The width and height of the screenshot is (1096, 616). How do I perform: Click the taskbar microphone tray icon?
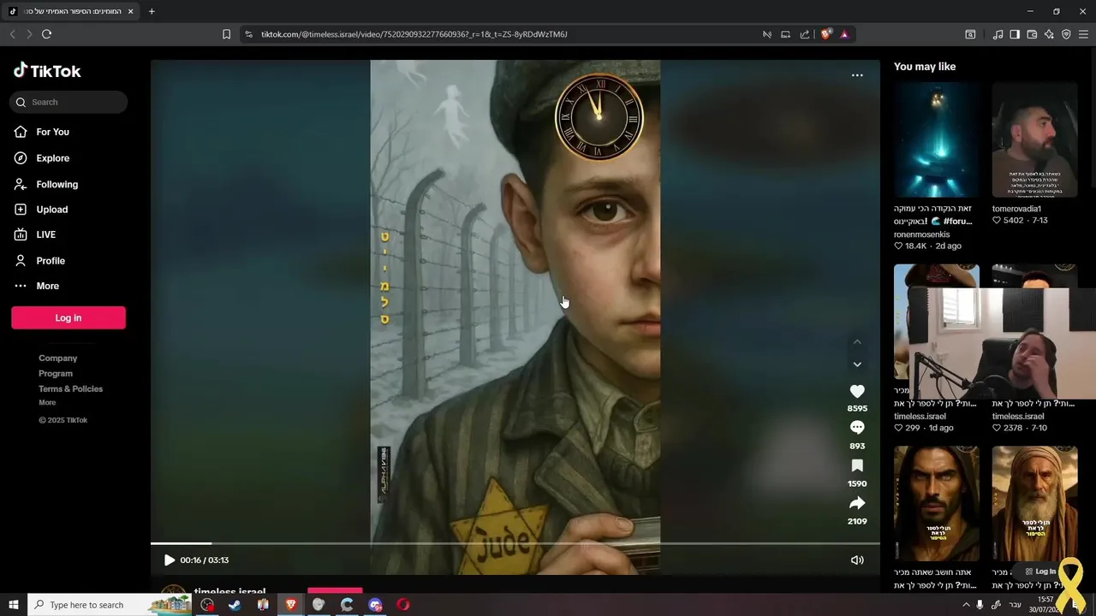tap(980, 605)
